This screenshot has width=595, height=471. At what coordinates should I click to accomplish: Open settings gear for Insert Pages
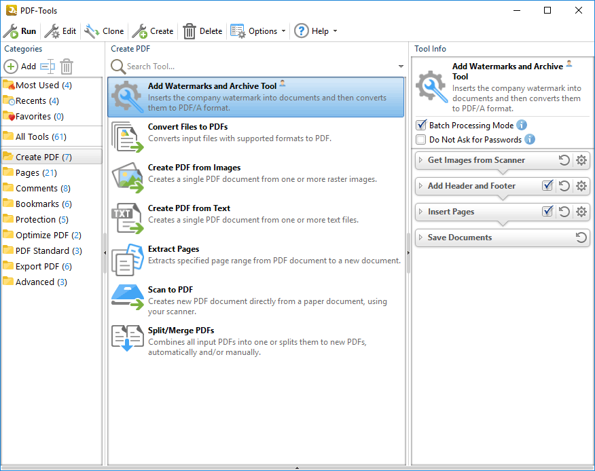coord(581,212)
